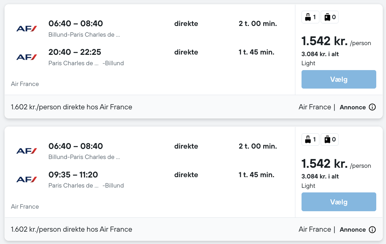Screen dimensions: 386x244
Task: Click the Air France logo beside the 09:35 return flight
Action: (27, 179)
